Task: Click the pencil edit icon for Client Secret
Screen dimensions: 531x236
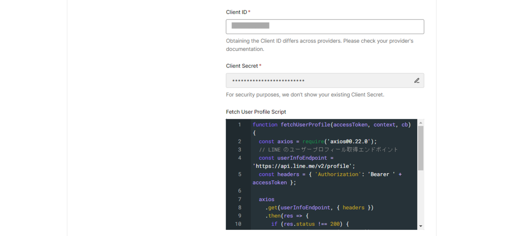Action: tap(416, 80)
